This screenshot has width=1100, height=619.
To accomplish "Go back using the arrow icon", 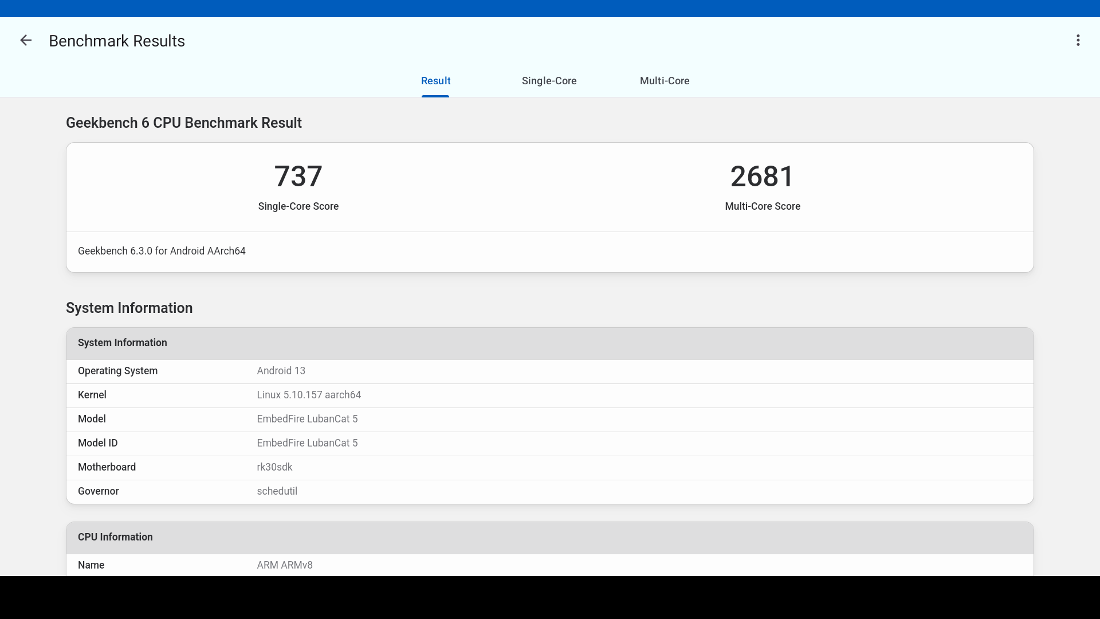I will (26, 40).
